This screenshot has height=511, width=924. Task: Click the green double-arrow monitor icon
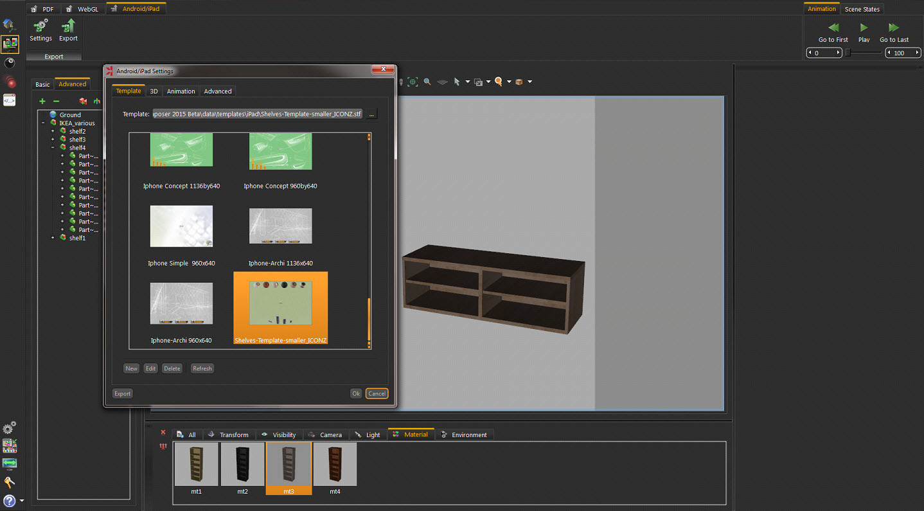point(10,463)
